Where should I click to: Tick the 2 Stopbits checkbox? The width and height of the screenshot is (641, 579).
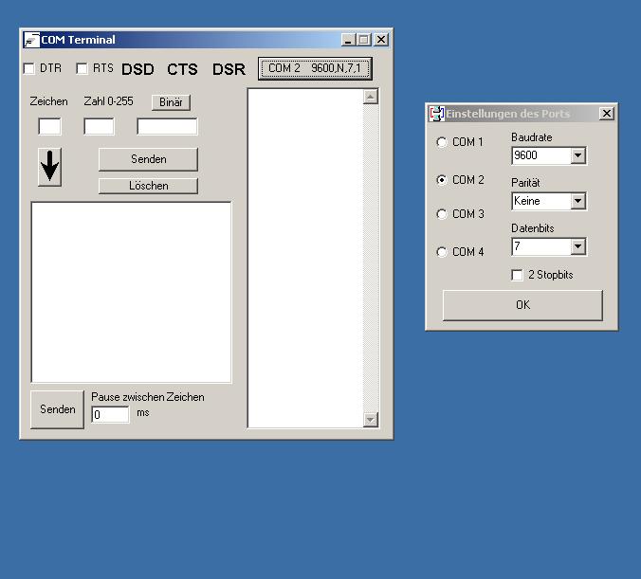click(517, 275)
